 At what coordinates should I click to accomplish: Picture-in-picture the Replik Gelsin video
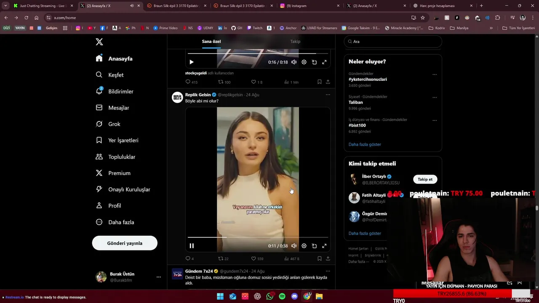point(314,246)
